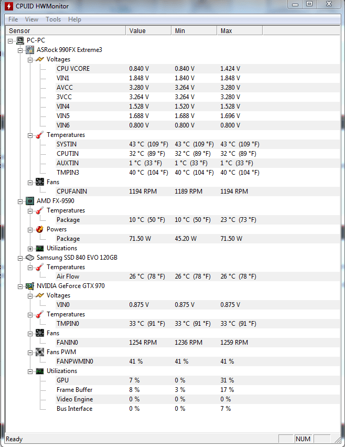Click the ASRock 990FX Extreme3 motherboard icon
The width and height of the screenshot is (345, 447).
click(30, 50)
